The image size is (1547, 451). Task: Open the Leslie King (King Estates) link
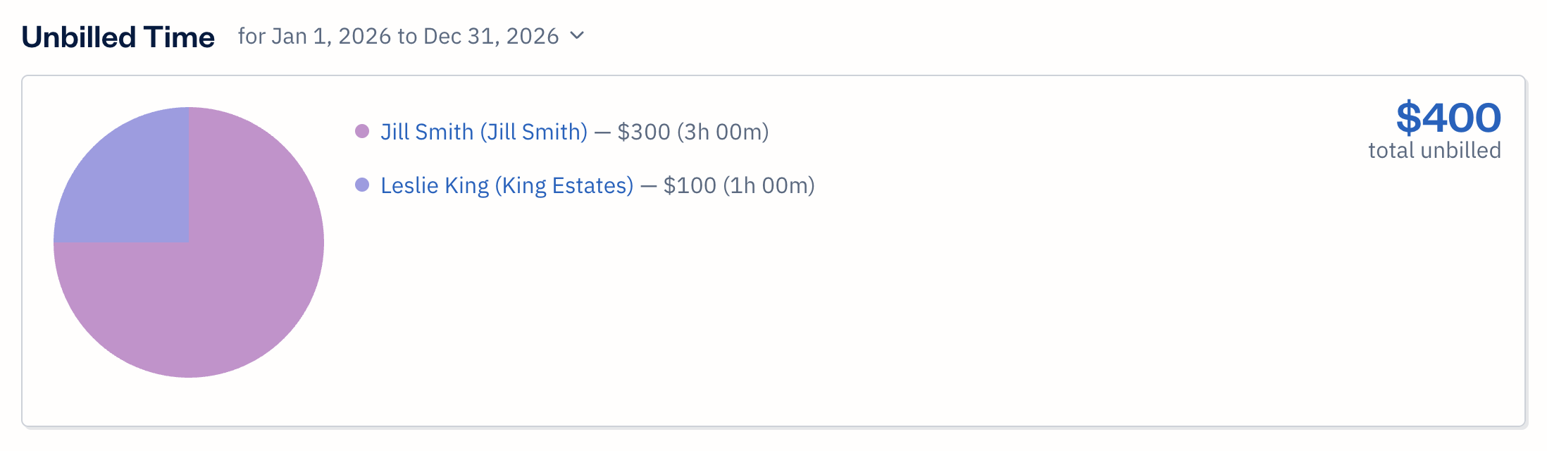[x=506, y=185]
